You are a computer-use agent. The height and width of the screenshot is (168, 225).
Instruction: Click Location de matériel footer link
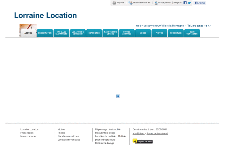pos(110,138)
